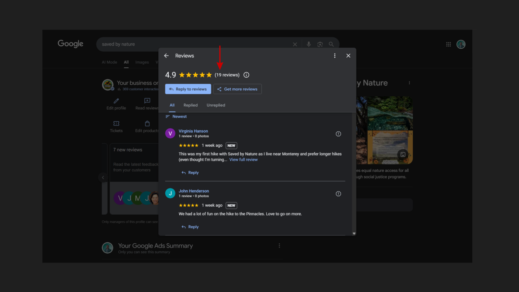Click the info icon next to 19 reviews
This screenshot has width=519, height=292.
(x=247, y=75)
